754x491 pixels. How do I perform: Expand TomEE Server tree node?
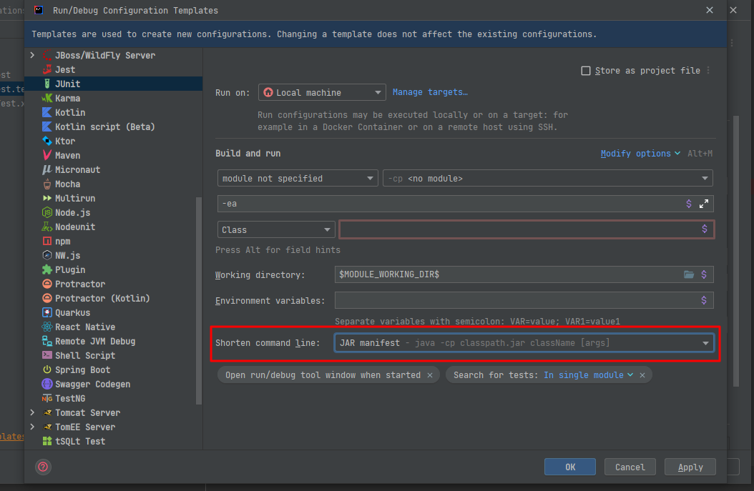(x=32, y=427)
